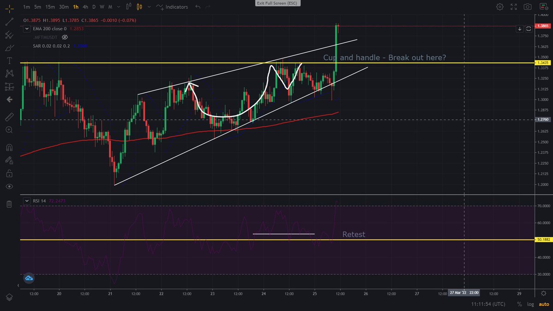Click the trash icon to remove drawings

click(x=9, y=204)
